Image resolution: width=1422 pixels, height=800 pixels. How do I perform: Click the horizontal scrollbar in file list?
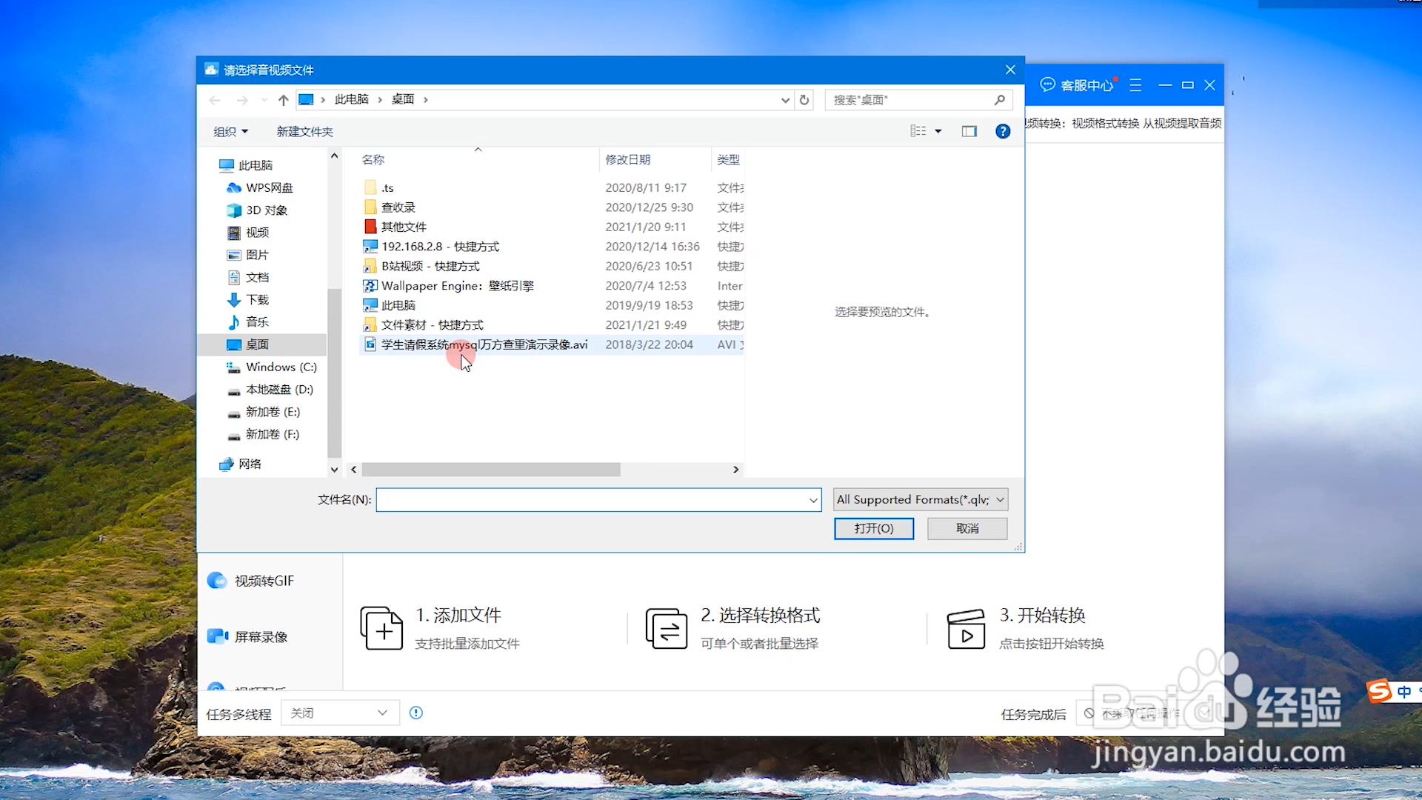point(490,470)
